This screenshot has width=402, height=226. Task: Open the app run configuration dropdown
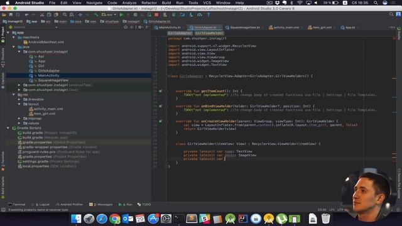point(109,15)
